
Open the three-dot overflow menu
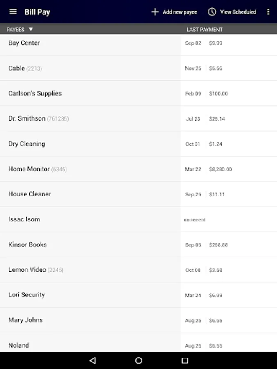(x=268, y=12)
